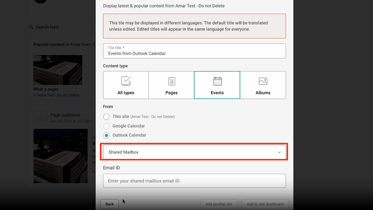
Task: Select the Albums image icon
Action: pyautogui.click(x=263, y=81)
